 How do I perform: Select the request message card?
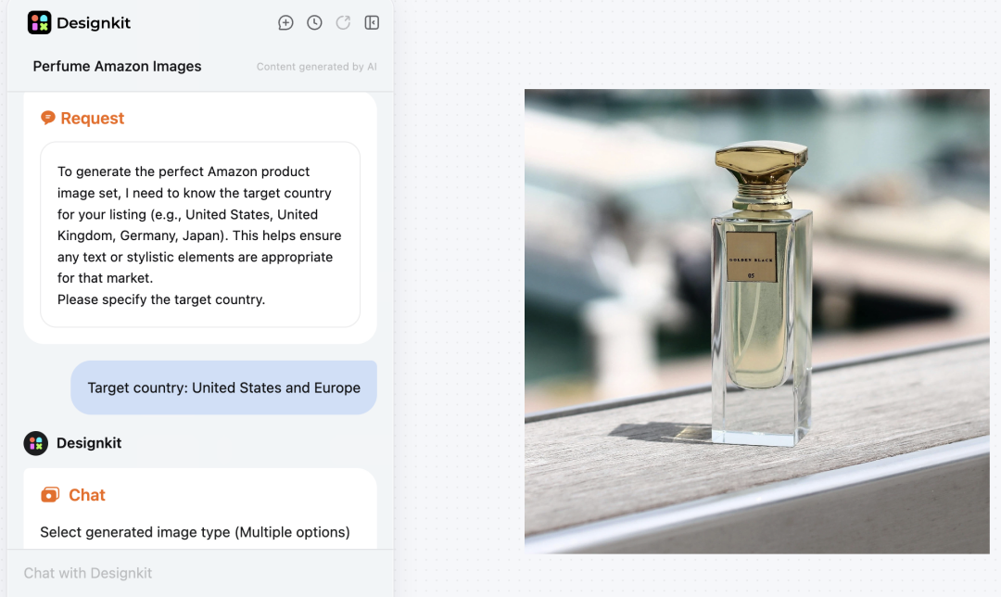click(200, 235)
